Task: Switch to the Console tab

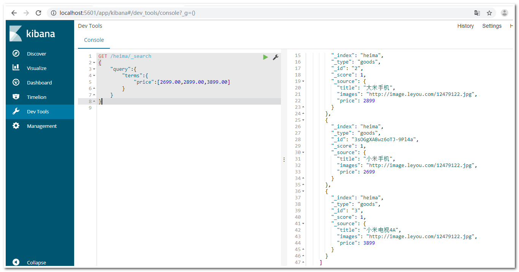Action: [x=94, y=40]
